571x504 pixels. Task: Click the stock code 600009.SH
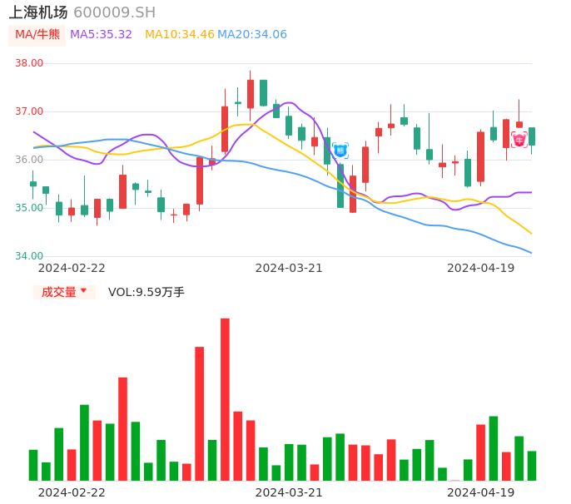(114, 12)
